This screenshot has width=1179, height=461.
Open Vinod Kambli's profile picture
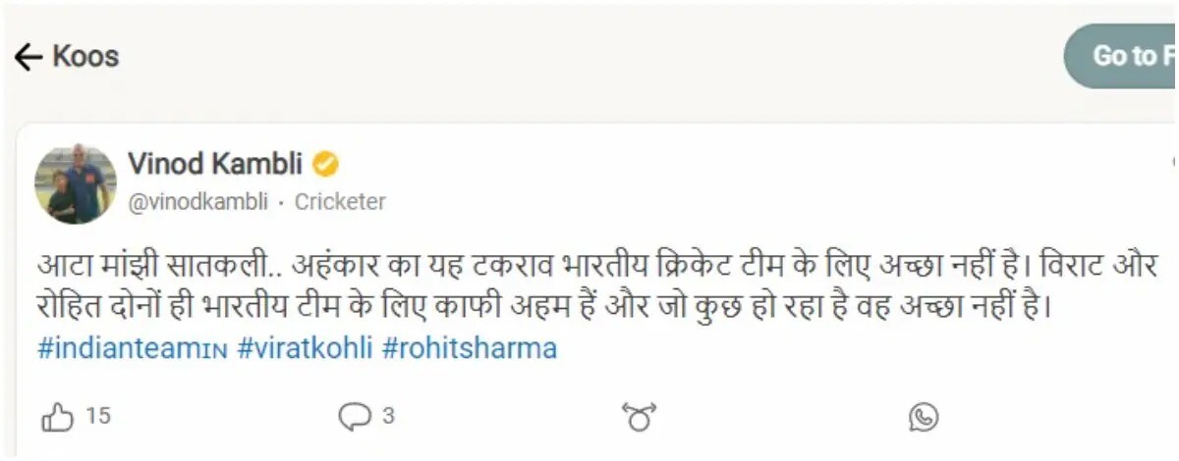coord(76,183)
